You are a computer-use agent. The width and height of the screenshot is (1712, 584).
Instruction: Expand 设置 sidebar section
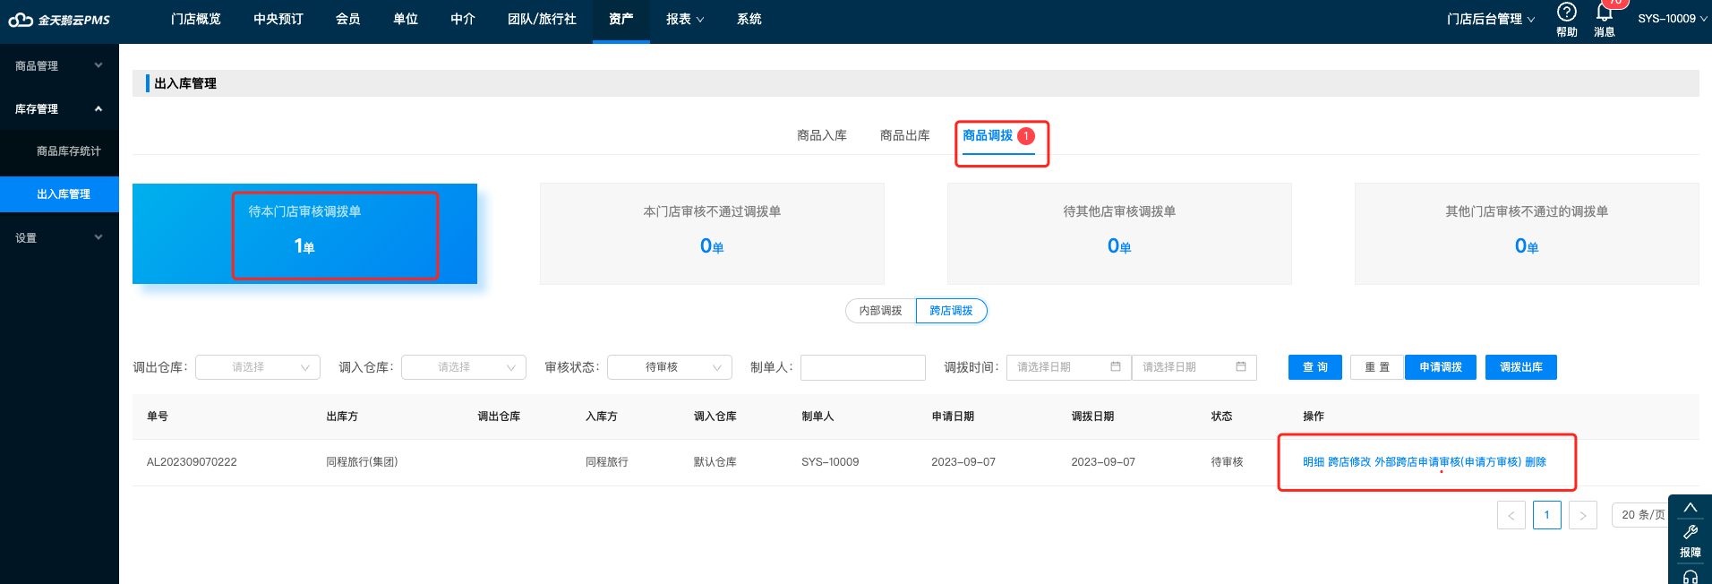click(59, 237)
